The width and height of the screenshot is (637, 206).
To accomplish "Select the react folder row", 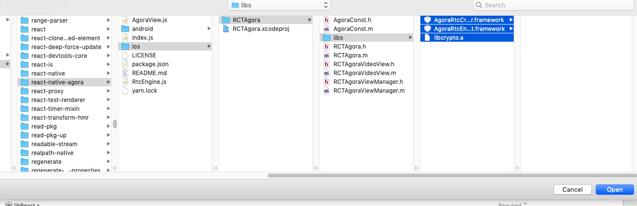I will 64,29.
